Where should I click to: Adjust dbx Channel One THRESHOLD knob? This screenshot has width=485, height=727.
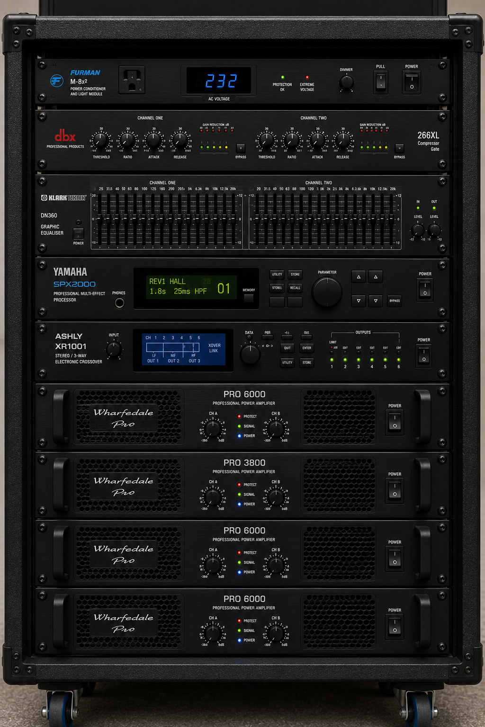(x=100, y=140)
